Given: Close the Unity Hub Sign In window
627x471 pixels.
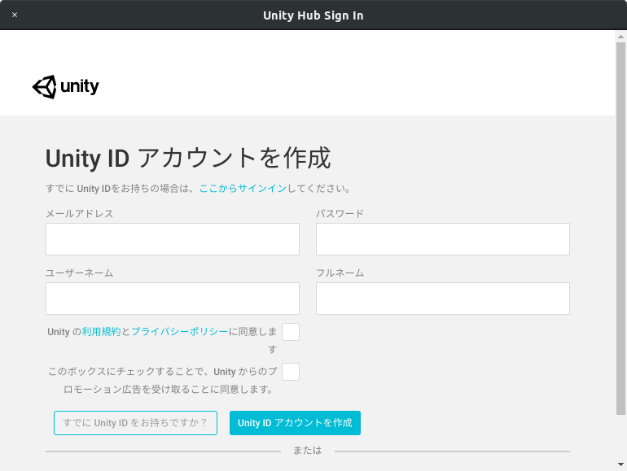Looking at the screenshot, I should point(15,15).
